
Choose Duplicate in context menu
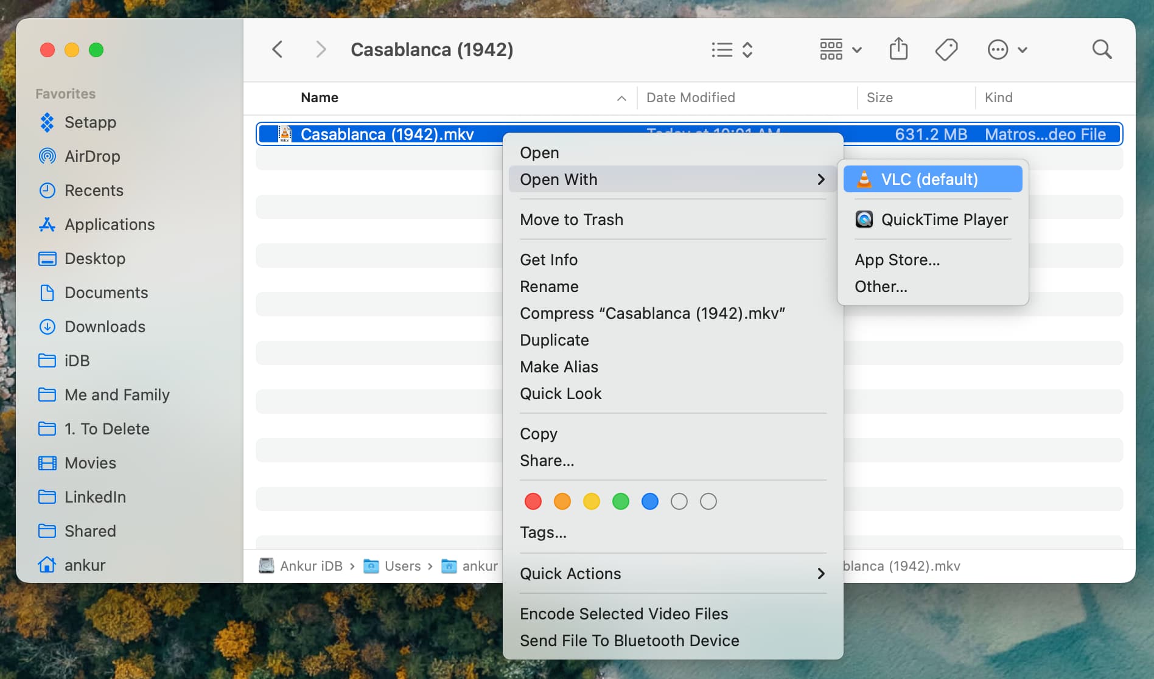pos(673,340)
